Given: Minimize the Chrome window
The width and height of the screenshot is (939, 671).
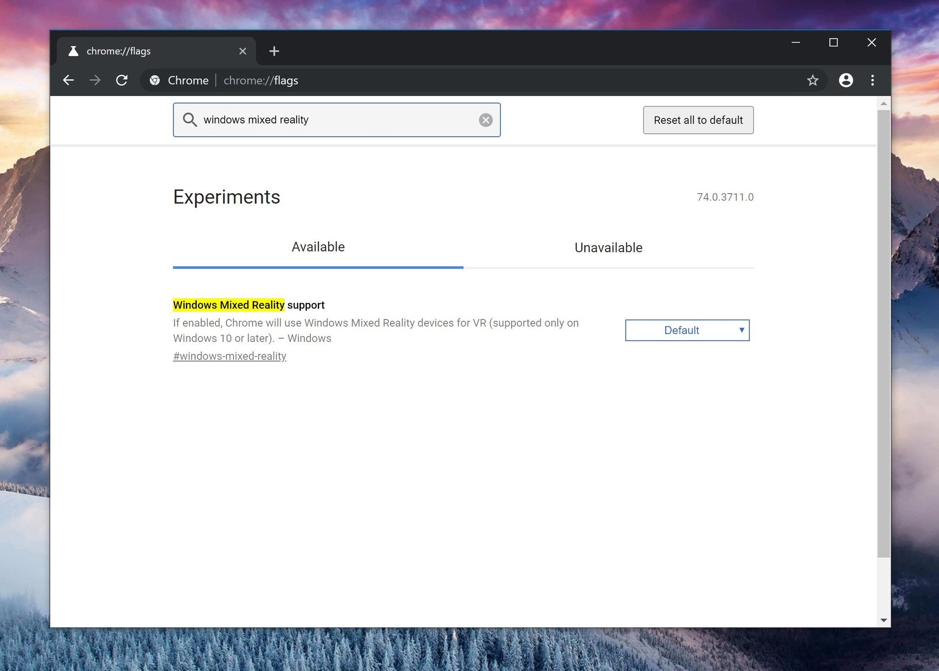Looking at the screenshot, I should (x=796, y=43).
